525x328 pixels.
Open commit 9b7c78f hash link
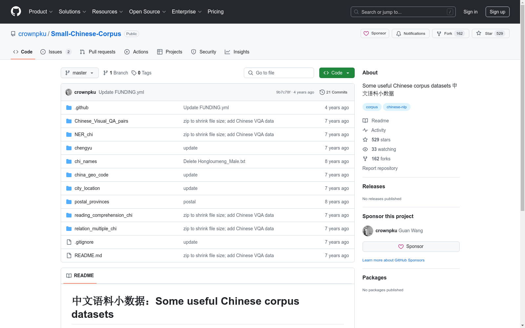coord(283,92)
